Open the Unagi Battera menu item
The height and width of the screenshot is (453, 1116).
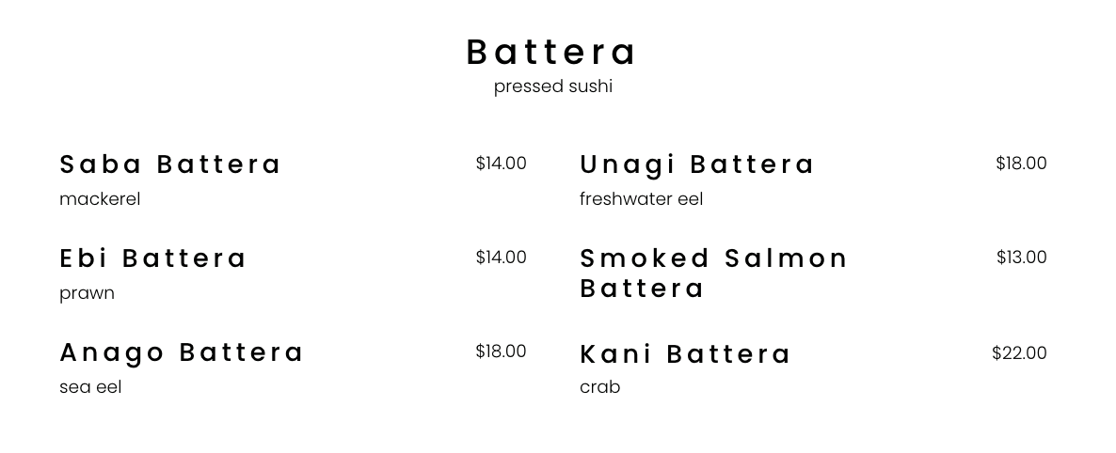[697, 164]
